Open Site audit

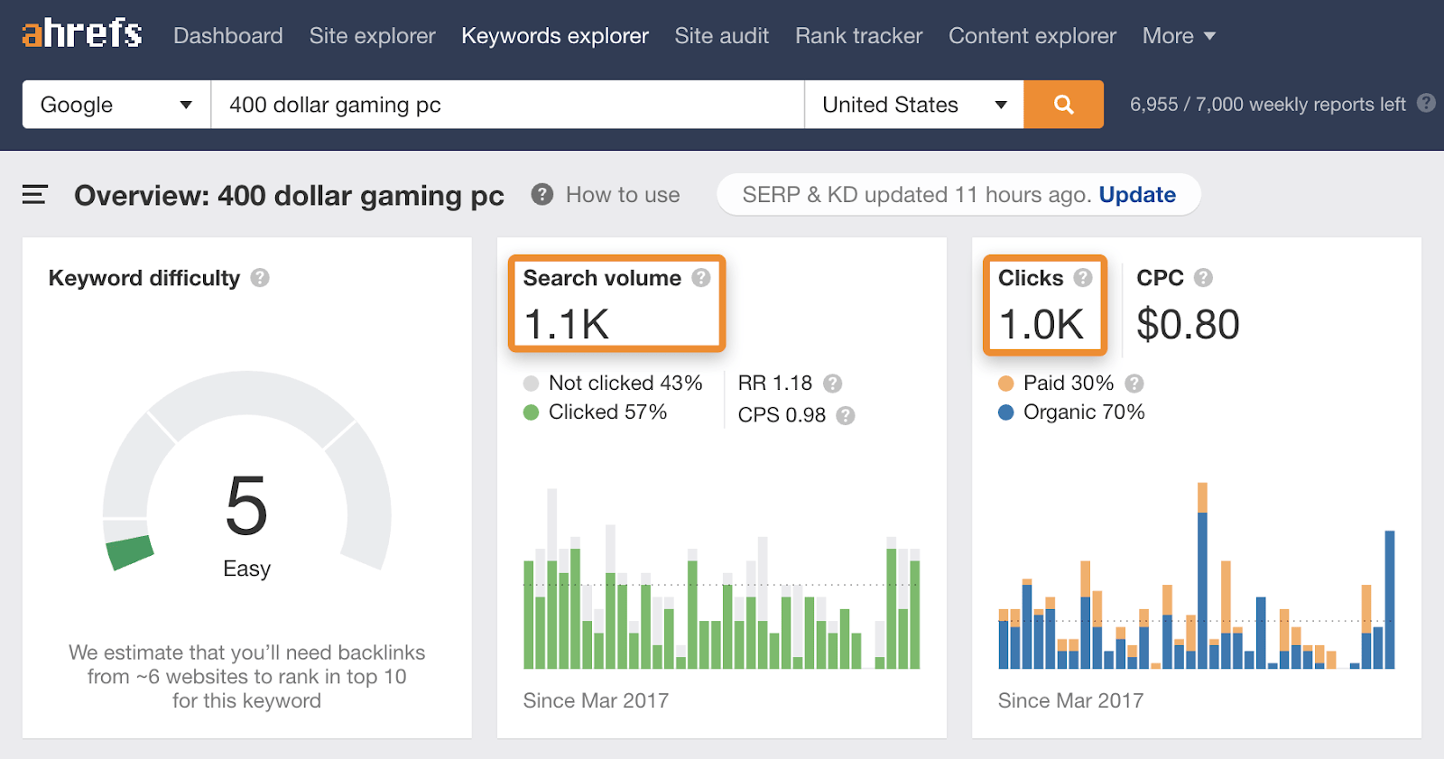722,36
